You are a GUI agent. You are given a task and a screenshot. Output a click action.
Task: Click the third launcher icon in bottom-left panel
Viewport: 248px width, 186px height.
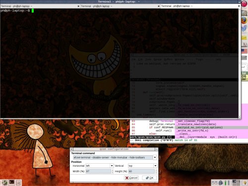[18, 183]
